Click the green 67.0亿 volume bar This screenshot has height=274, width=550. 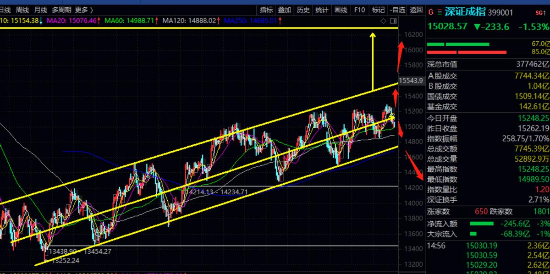[458, 44]
